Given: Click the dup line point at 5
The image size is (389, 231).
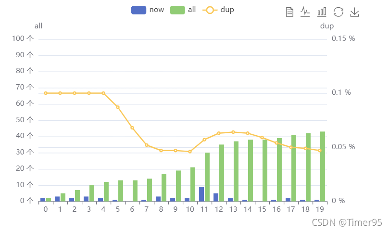Looking at the screenshot, I should click(118, 107).
